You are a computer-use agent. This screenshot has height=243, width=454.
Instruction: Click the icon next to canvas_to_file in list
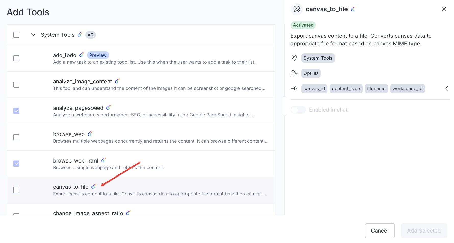[x=94, y=186]
